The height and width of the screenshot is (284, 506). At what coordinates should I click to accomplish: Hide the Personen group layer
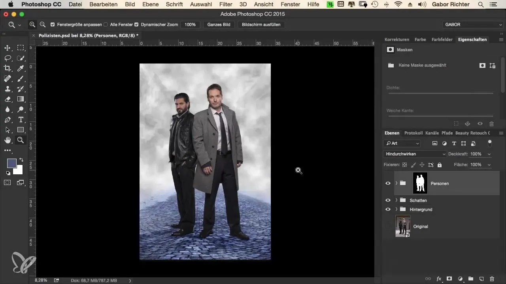(x=388, y=183)
